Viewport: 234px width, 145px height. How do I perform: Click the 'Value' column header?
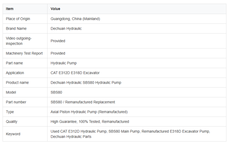tap(137, 9)
